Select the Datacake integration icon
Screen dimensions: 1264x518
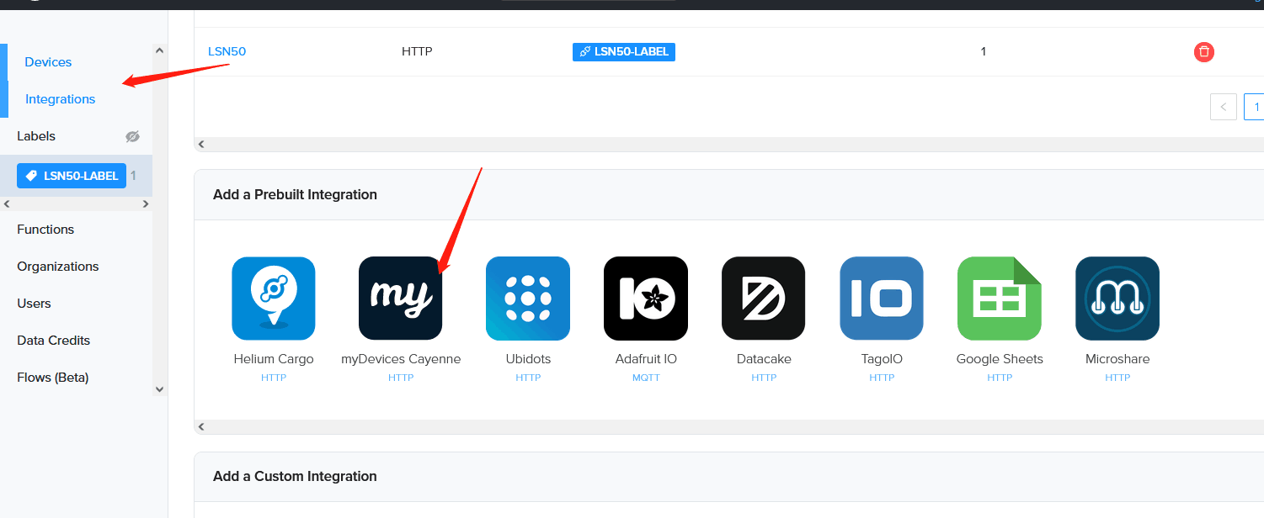(764, 299)
